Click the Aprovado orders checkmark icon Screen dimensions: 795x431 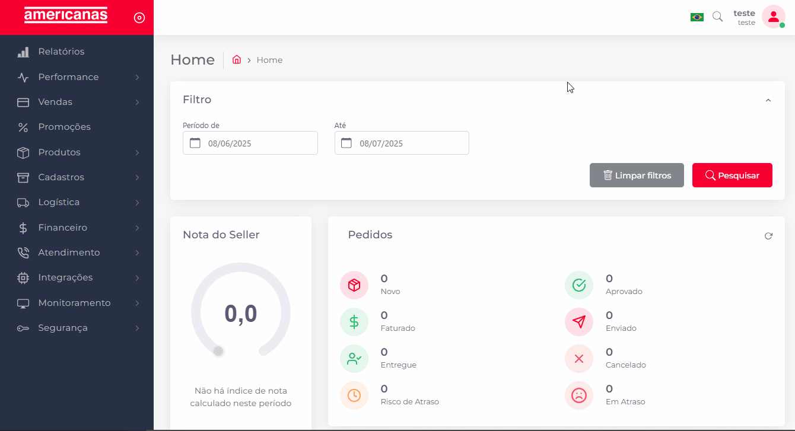pyautogui.click(x=579, y=285)
